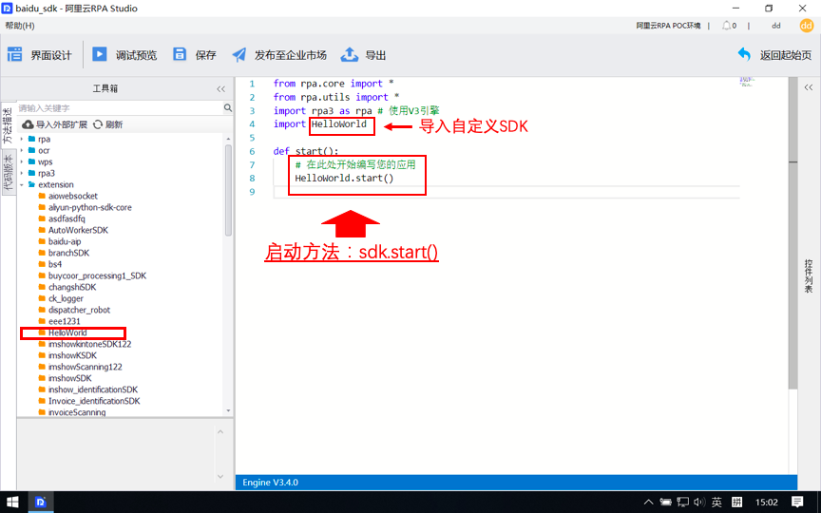
Task: Switch to the 代码版本 side tab
Action: [8, 172]
